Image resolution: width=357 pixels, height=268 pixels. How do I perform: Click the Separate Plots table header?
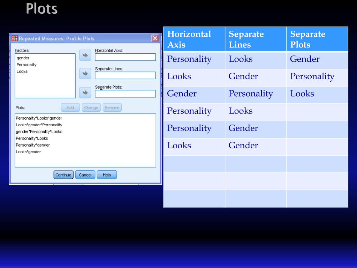click(x=317, y=39)
